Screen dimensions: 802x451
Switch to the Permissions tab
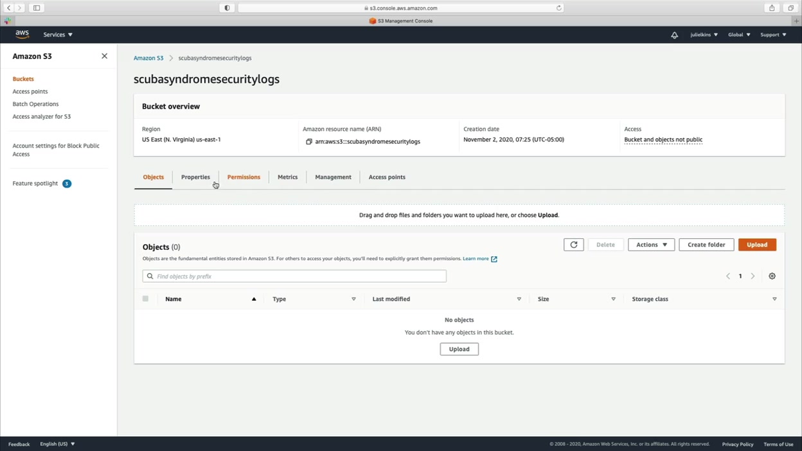(244, 177)
